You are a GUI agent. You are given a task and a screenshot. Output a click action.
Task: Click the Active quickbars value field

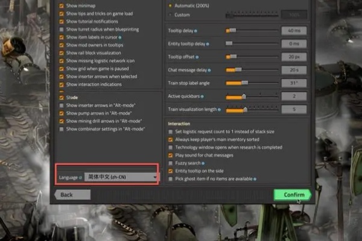click(294, 96)
